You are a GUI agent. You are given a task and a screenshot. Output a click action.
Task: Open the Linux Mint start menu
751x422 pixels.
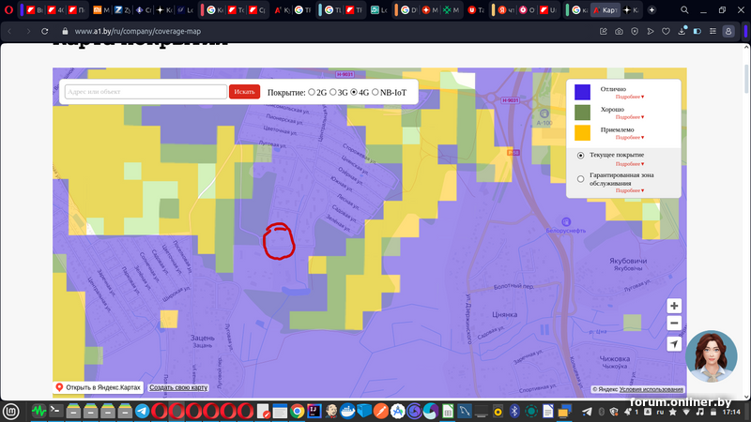(x=11, y=412)
